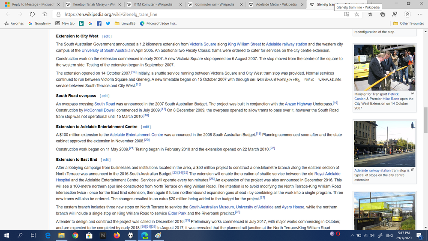
Task: Enlarge the Entertainment Centre tram stop photo
Action: point(384,211)
